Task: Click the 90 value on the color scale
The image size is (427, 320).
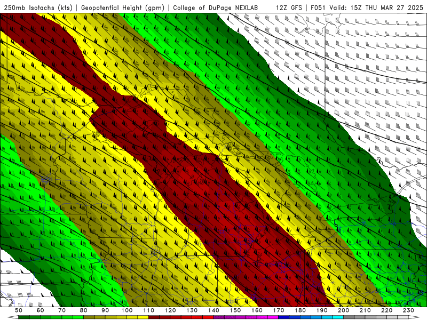Action: (105, 310)
